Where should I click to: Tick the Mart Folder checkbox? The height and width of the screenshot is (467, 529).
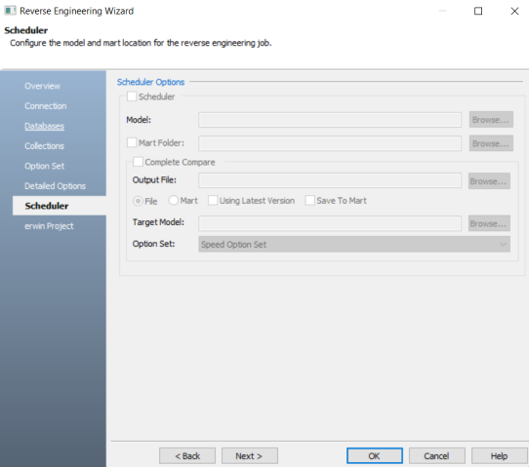coord(132,142)
